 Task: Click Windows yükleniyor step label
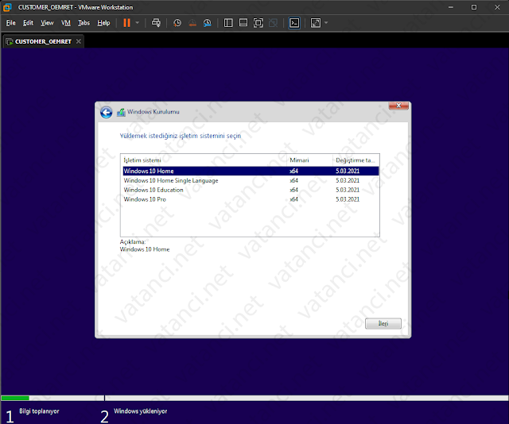point(140,411)
